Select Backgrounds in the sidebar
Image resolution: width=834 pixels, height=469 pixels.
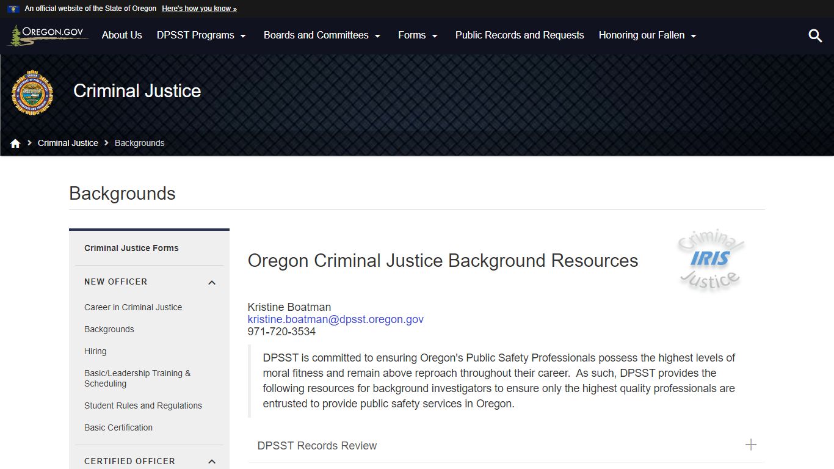(109, 329)
